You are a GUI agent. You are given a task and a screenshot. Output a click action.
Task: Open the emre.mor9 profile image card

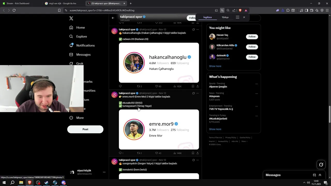(159, 129)
